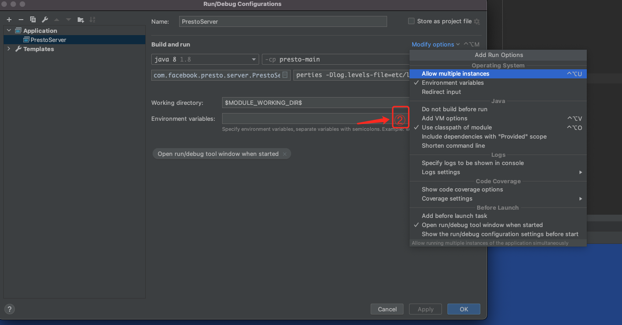Select Allow multiple instances option
The image size is (622, 325).
point(498,73)
